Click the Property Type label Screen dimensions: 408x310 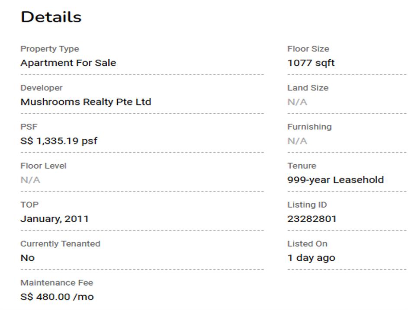pyautogui.click(x=50, y=49)
